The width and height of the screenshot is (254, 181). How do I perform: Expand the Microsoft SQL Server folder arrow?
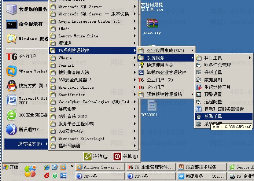coord(135,7)
